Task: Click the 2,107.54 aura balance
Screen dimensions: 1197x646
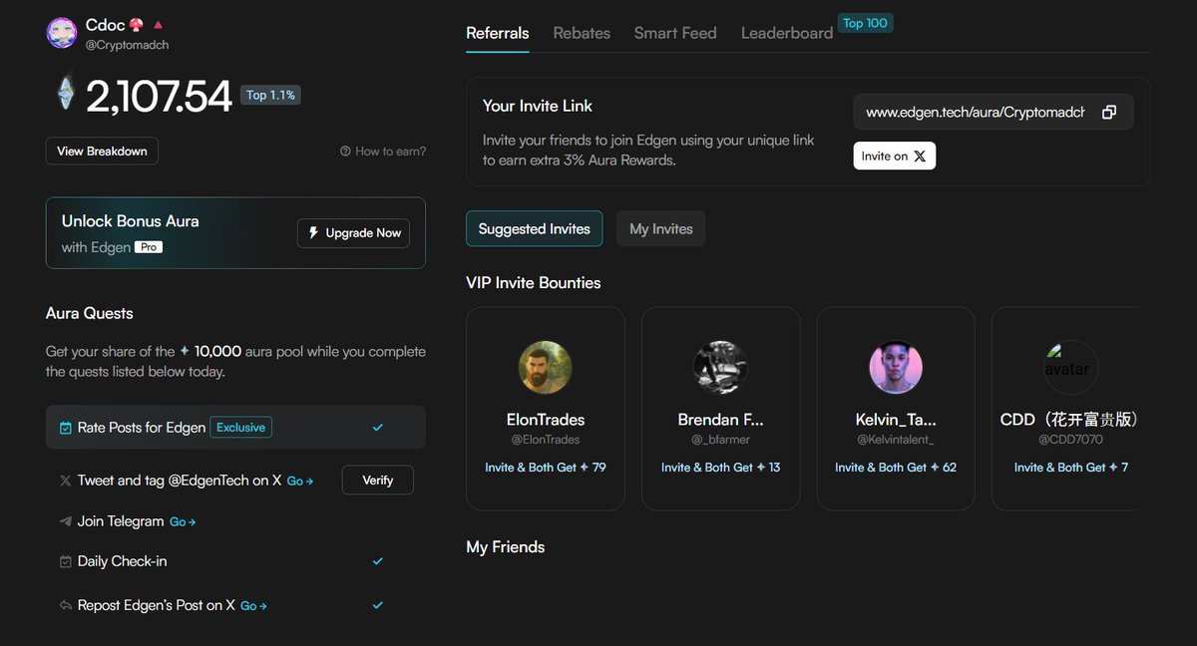Action: tap(159, 96)
